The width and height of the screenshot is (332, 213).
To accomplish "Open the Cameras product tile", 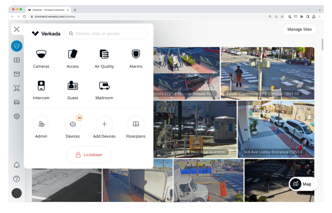I will coord(41,59).
